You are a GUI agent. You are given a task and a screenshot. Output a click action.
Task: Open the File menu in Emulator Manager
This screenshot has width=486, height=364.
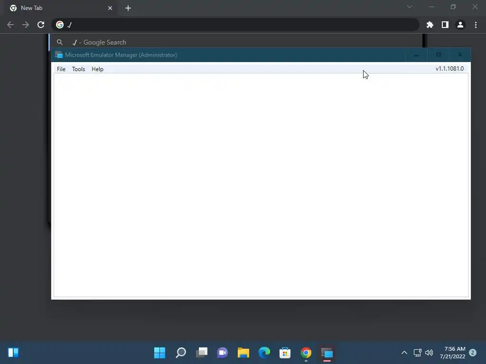(x=61, y=69)
